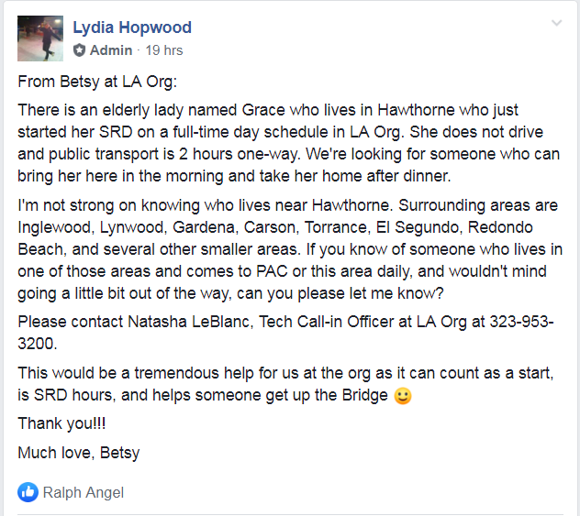The image size is (580, 516).
Task: Click the word 'Bridge' before the emoji
Action: (x=364, y=395)
